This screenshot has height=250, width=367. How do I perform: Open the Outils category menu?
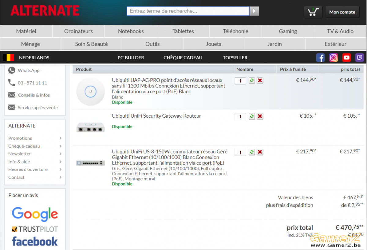pyautogui.click(x=153, y=44)
